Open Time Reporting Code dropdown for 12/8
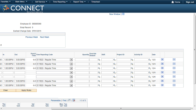 click(71, 86)
